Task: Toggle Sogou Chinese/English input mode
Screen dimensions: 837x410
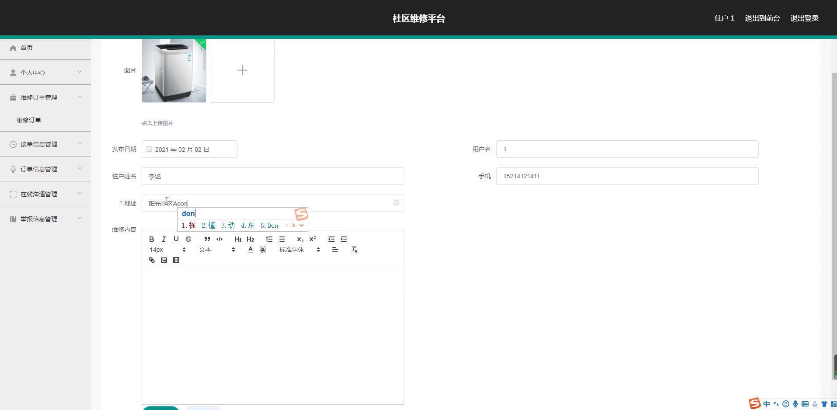Action: point(767,404)
